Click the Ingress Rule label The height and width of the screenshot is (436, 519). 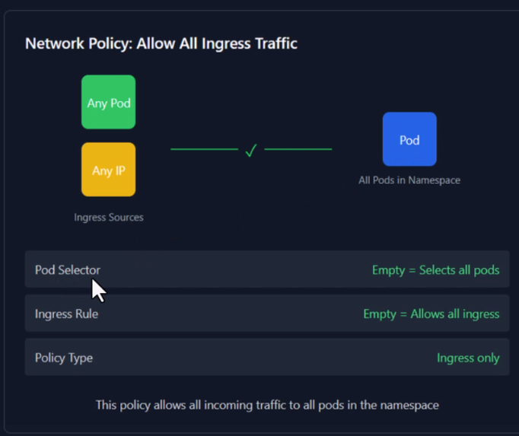click(x=66, y=313)
